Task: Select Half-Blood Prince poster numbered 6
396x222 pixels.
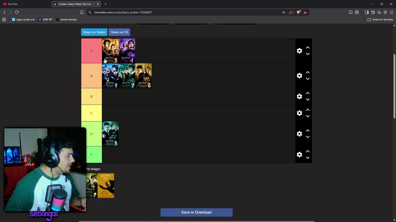Action: pyautogui.click(x=144, y=76)
